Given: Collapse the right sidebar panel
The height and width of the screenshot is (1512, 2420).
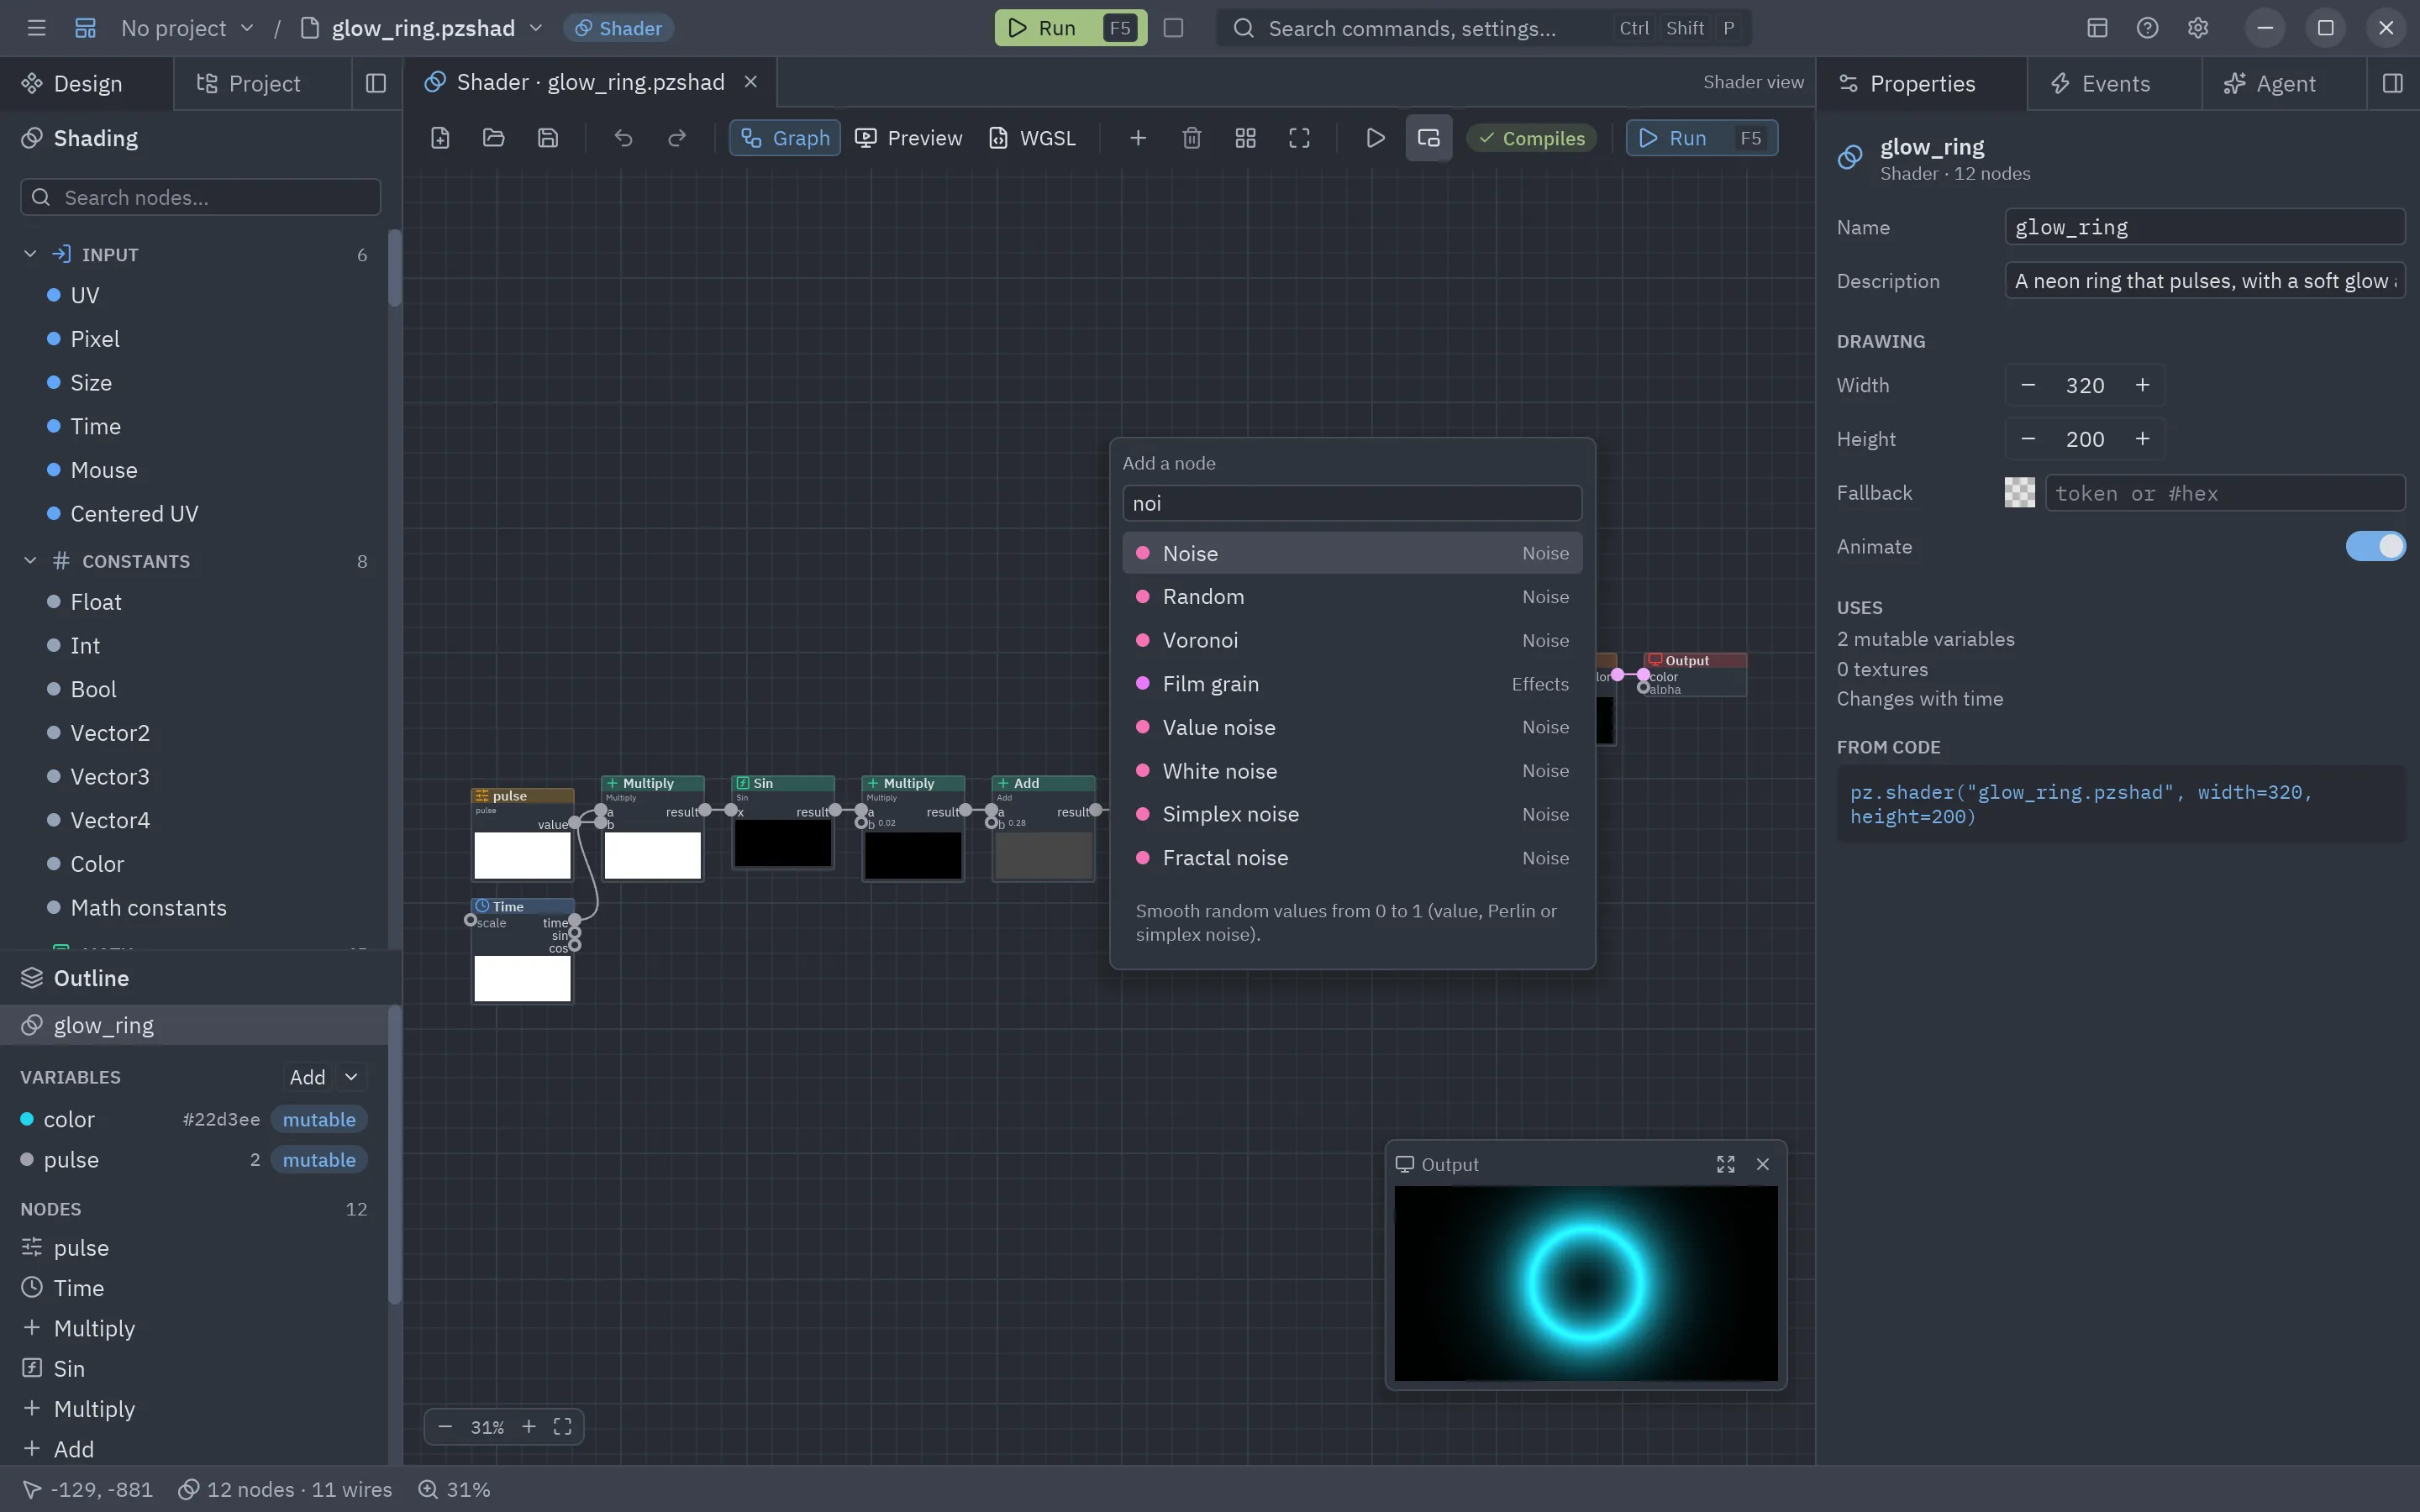Looking at the screenshot, I should [x=2393, y=83].
